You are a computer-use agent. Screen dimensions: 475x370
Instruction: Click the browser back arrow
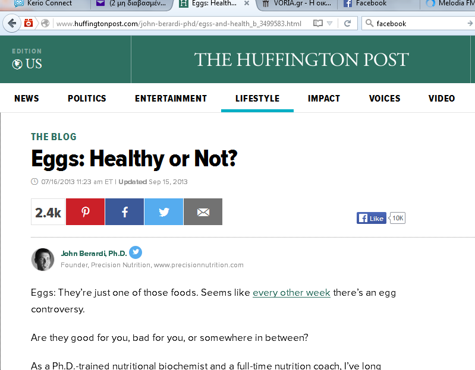coord(12,23)
